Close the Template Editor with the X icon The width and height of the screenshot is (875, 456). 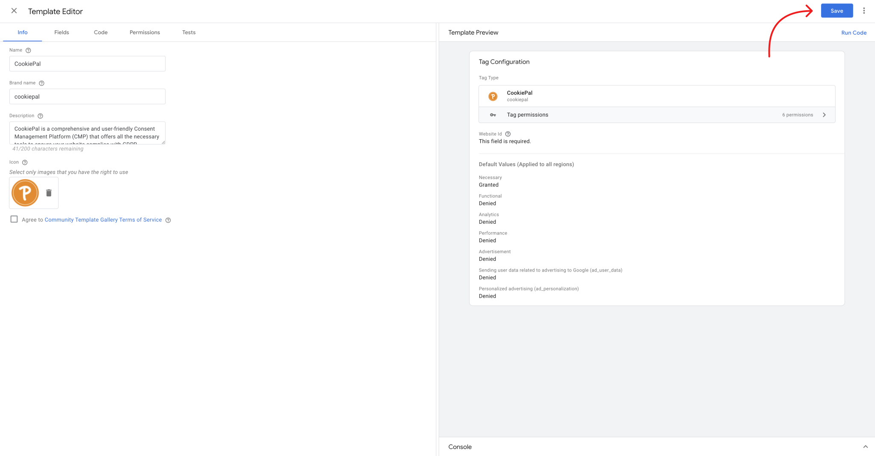point(14,11)
